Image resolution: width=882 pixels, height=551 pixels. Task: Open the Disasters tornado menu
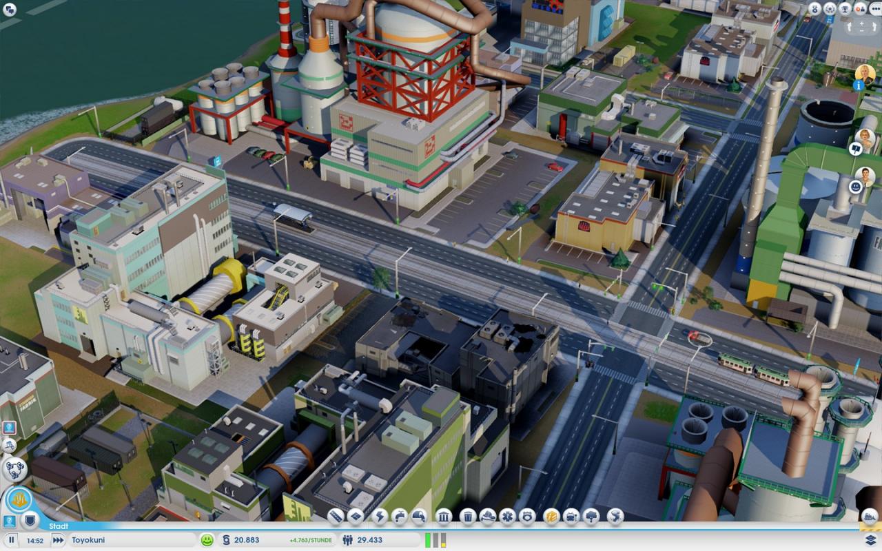coord(615,517)
